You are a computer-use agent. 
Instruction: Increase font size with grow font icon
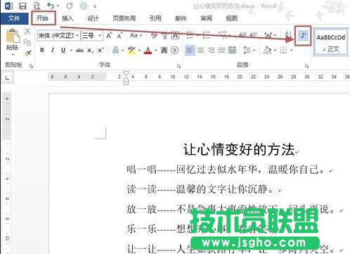[x=109, y=36]
